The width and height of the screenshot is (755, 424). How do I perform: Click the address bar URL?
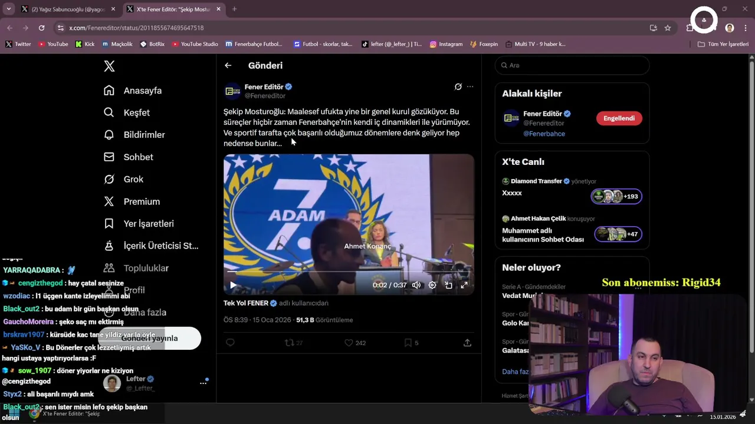(x=136, y=28)
